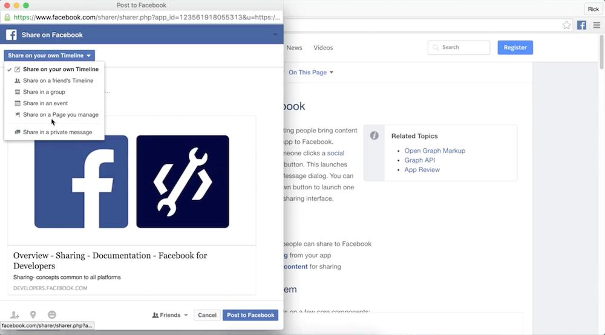Click the add location pin icon
Screen dimensions: 605x335
[x=33, y=315]
